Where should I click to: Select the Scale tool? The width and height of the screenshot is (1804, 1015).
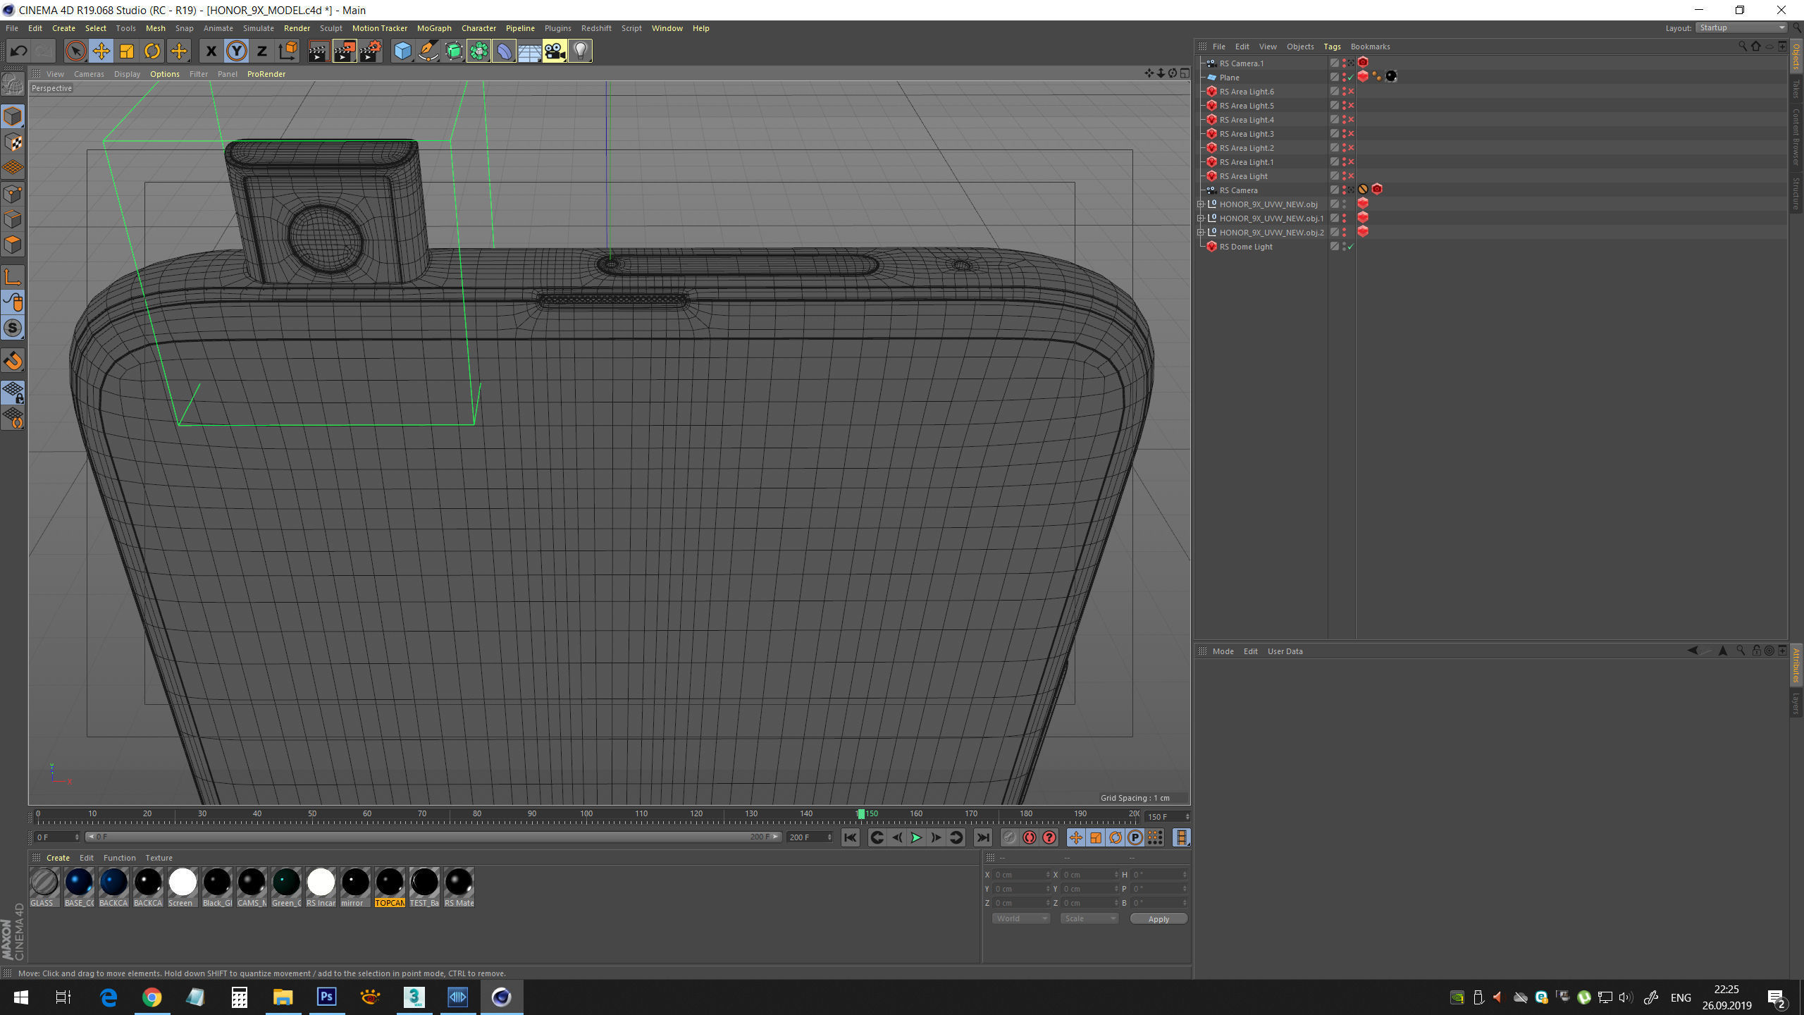point(127,51)
